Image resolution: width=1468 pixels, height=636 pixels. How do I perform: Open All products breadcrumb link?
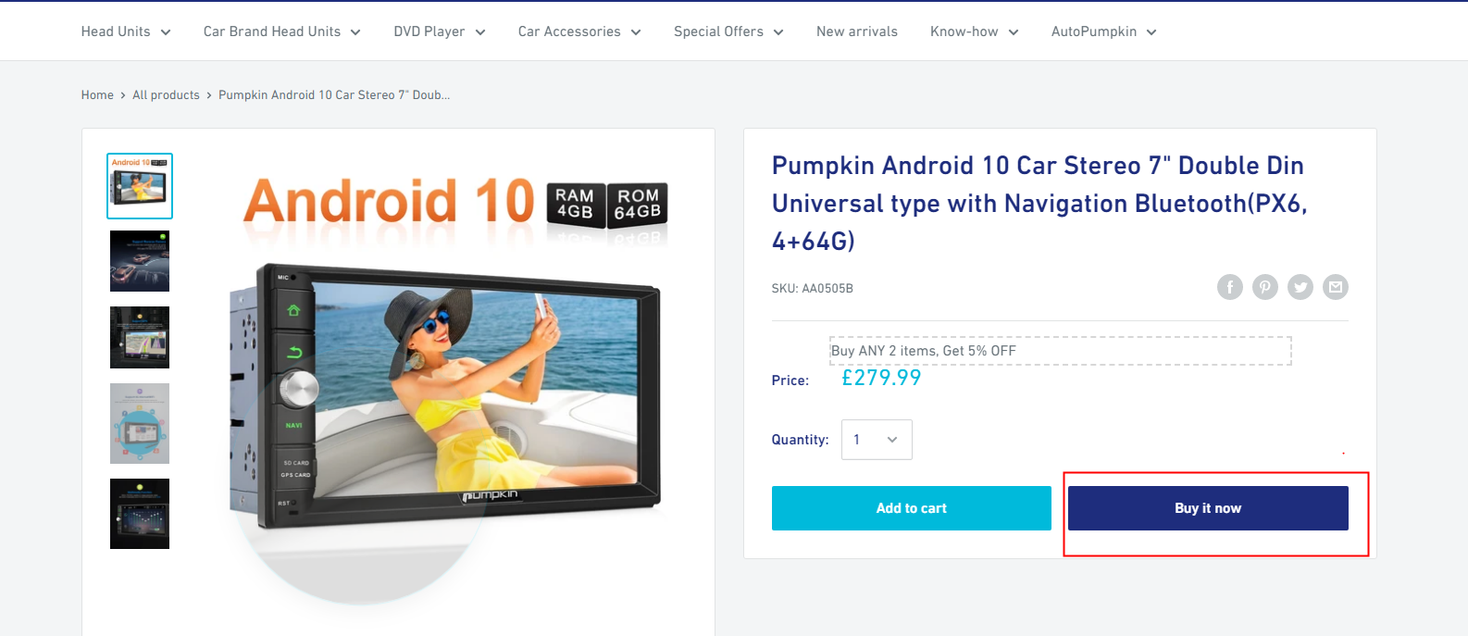(166, 95)
